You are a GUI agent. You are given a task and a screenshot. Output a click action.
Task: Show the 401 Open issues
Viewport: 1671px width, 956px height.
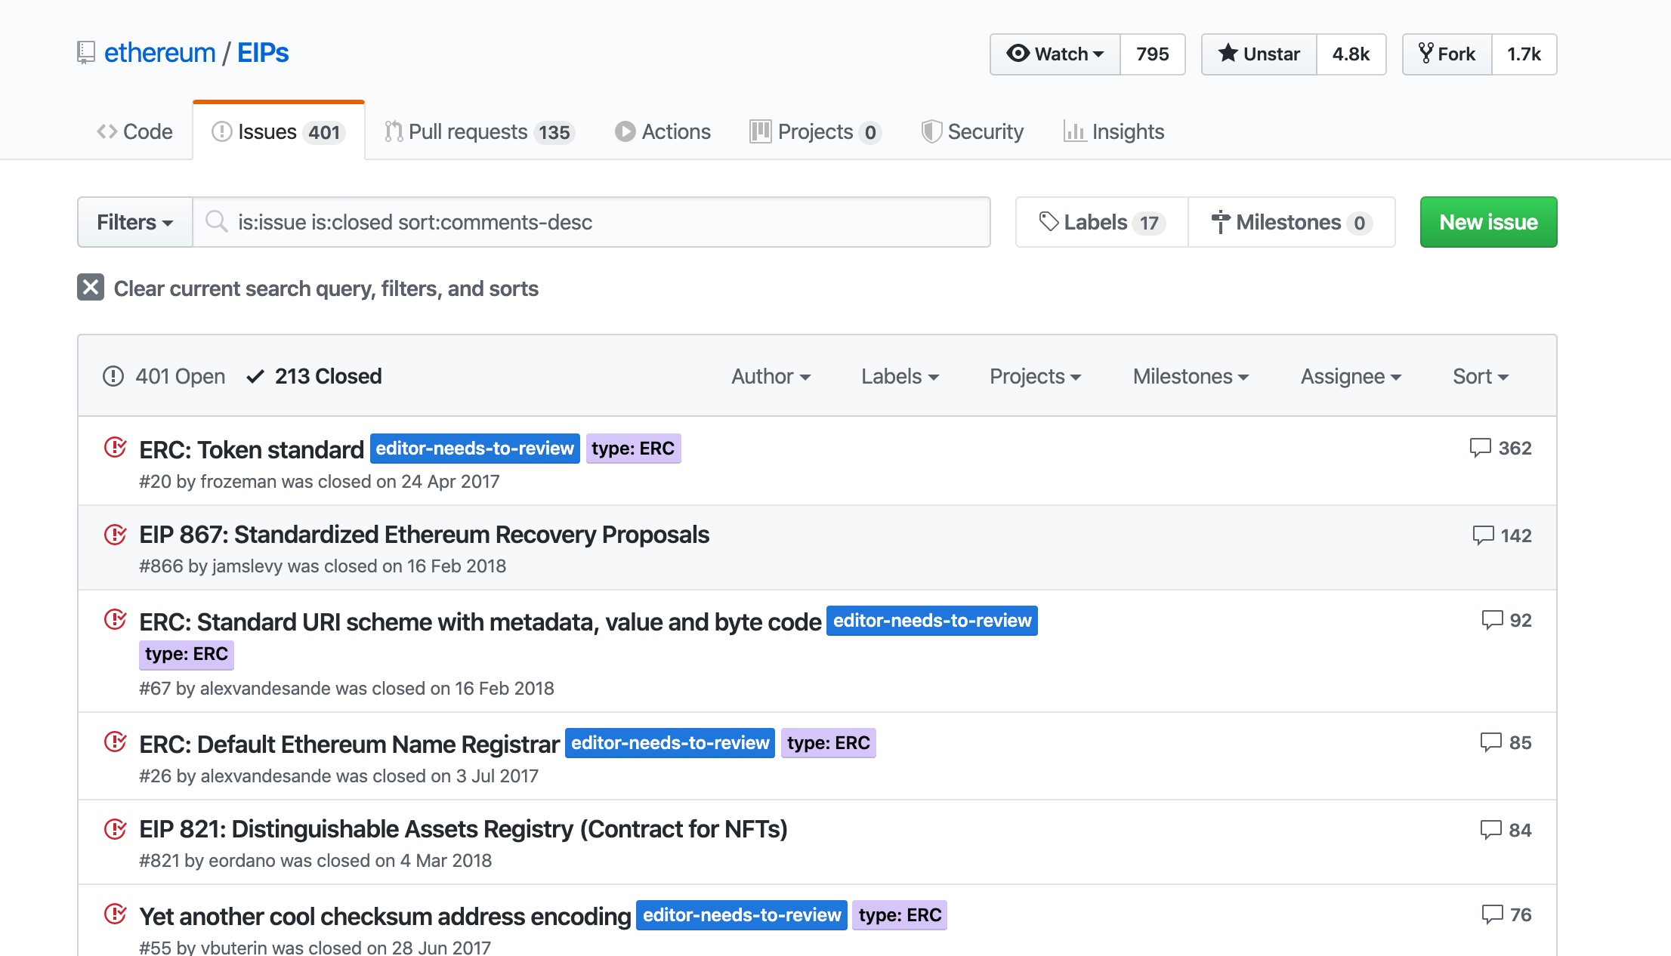click(164, 376)
